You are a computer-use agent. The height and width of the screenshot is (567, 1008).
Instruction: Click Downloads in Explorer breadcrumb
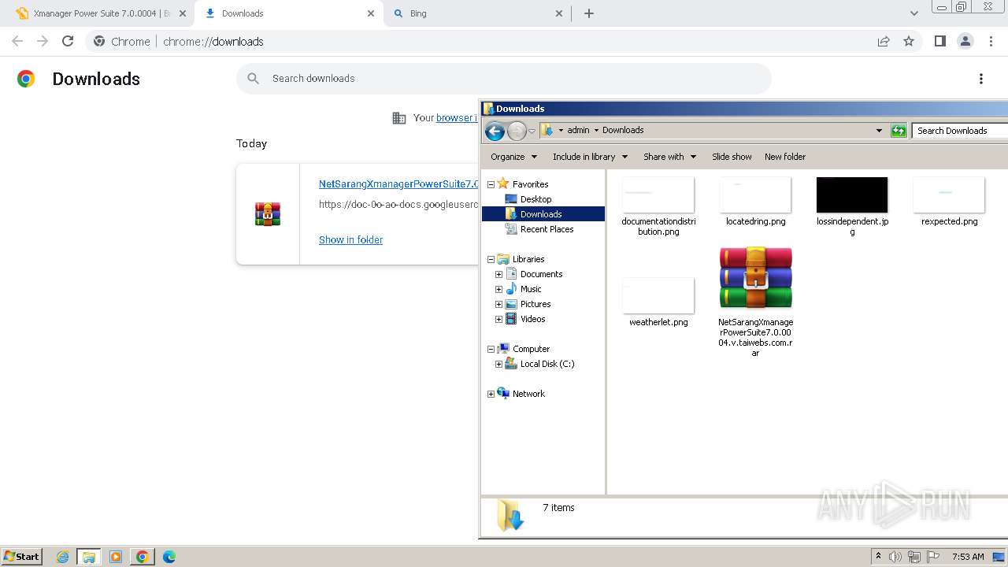coord(623,130)
